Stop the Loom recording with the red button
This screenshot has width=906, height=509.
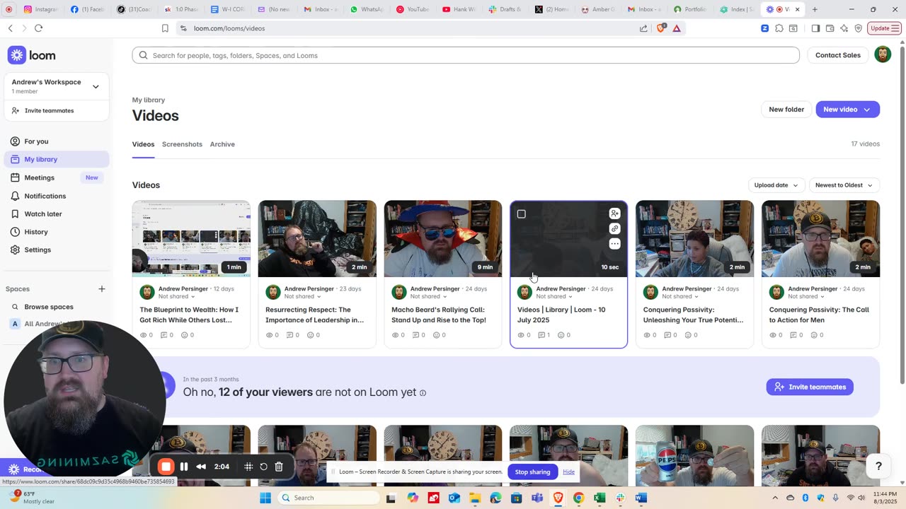tap(166, 467)
